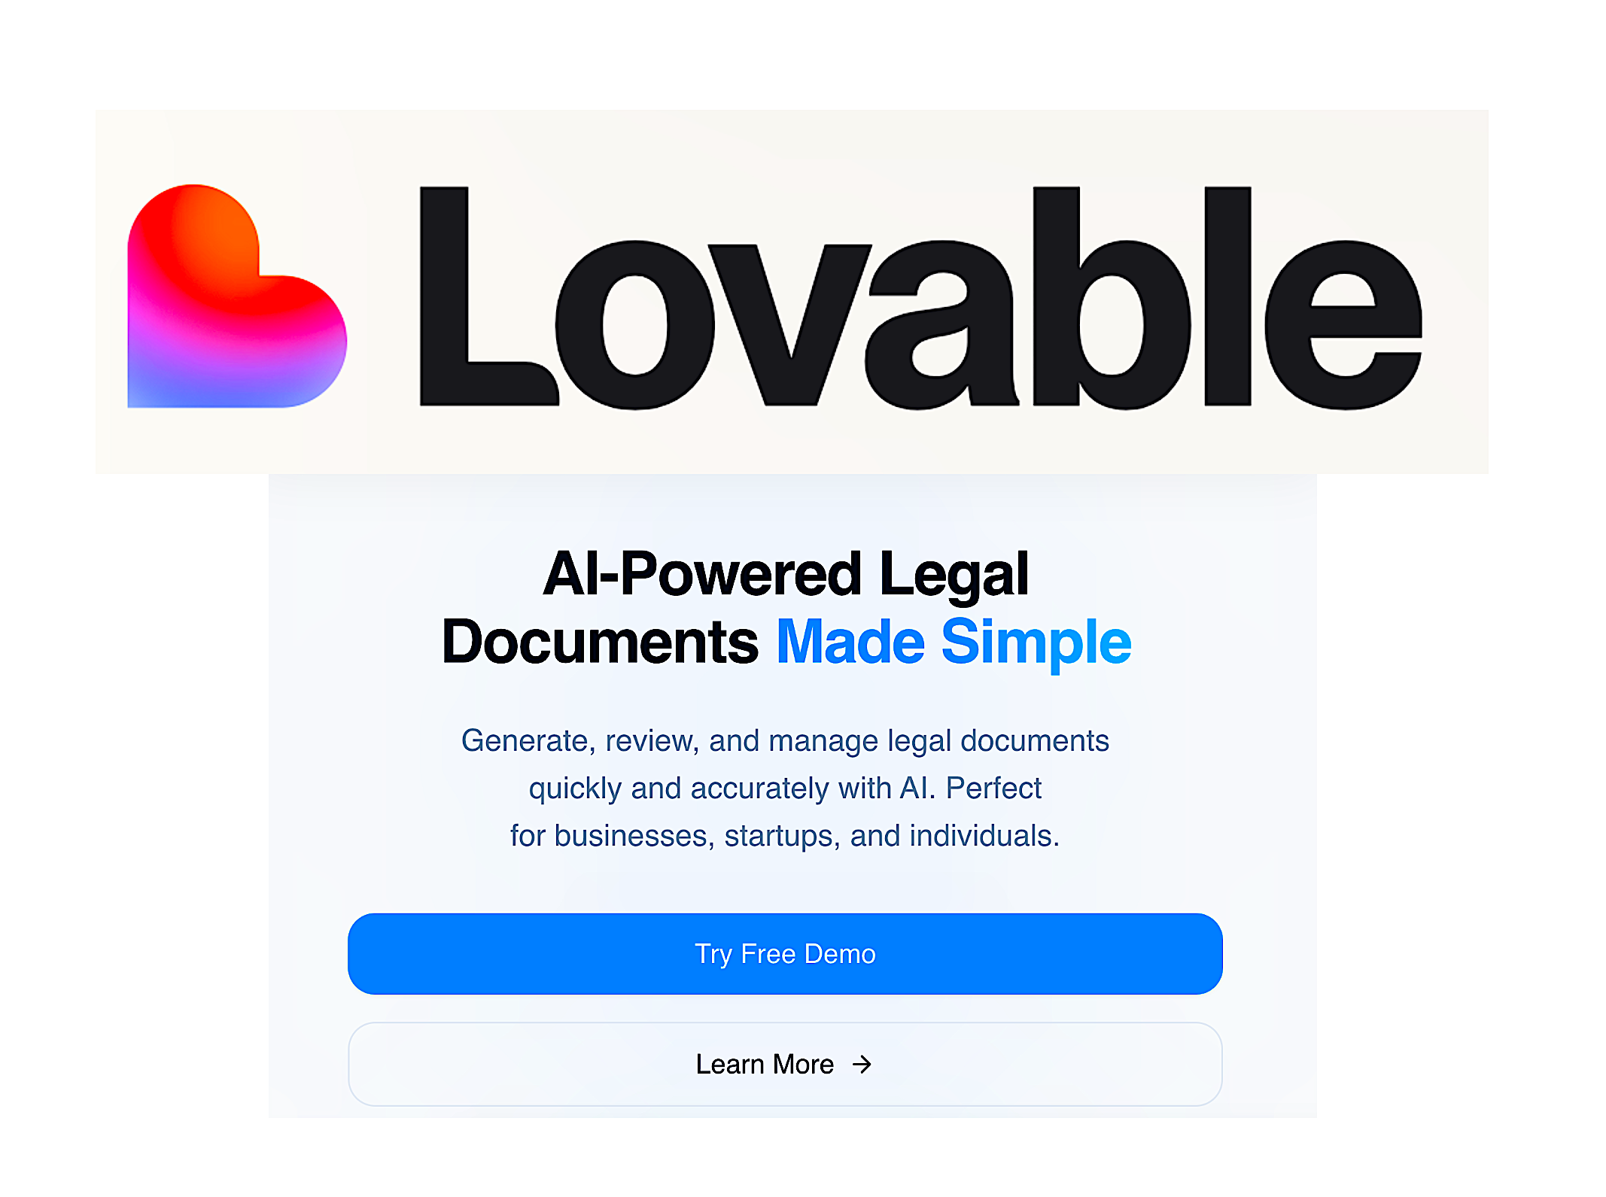The image size is (1606, 1197).
Task: Click the blue word "Simple" in headline
Action: (x=1036, y=644)
